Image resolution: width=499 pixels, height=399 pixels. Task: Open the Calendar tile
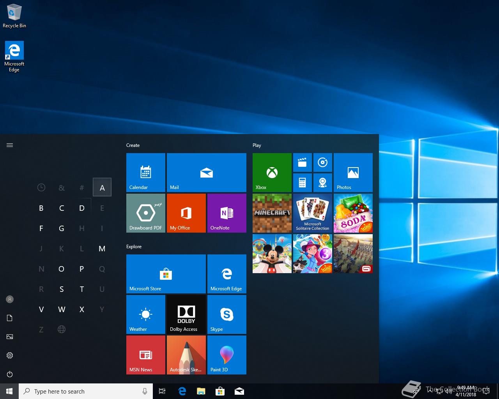(x=146, y=173)
